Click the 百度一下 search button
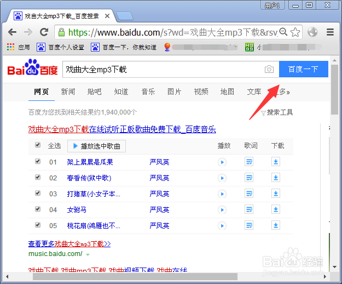Viewport: 342px width, 284px height. tap(304, 69)
